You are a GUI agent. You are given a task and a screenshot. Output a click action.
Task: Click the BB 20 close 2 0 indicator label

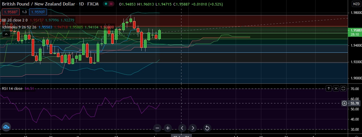pos(15,20)
